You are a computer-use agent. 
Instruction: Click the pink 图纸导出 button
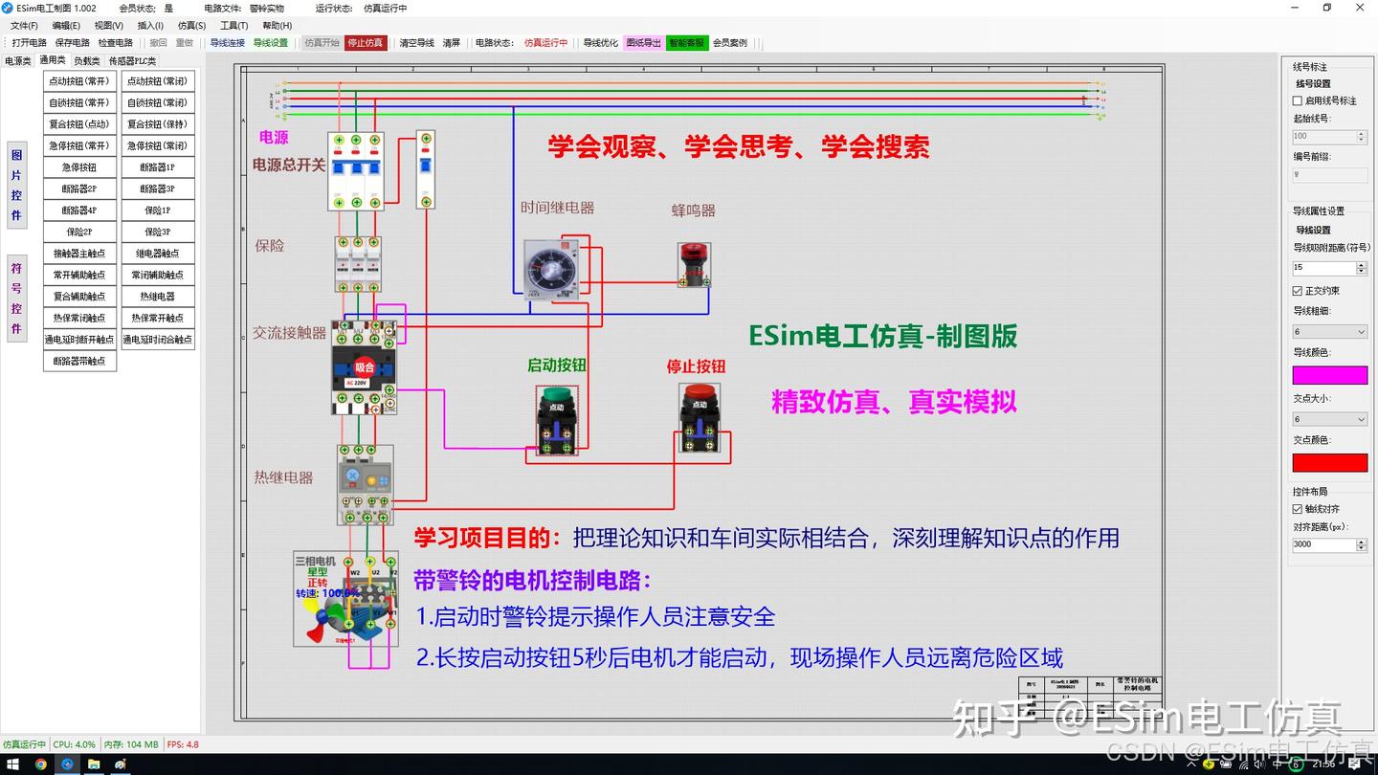point(643,43)
